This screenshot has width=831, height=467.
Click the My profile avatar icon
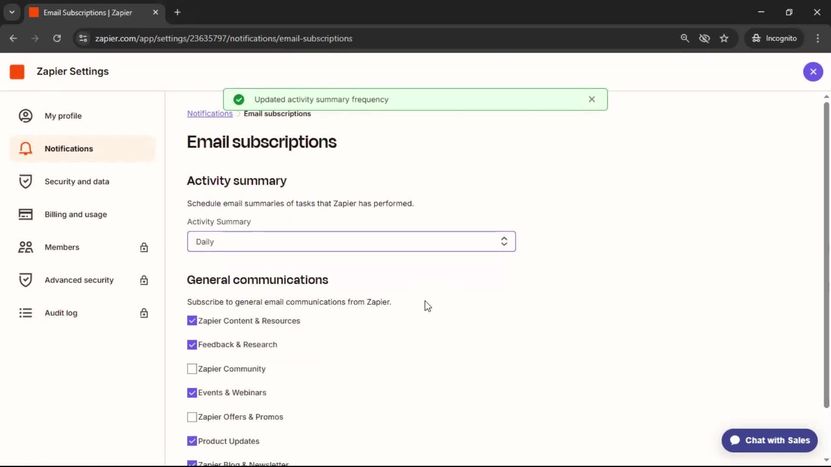coord(26,116)
